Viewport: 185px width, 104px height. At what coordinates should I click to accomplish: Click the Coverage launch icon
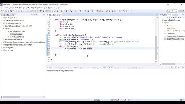pos(66,11)
